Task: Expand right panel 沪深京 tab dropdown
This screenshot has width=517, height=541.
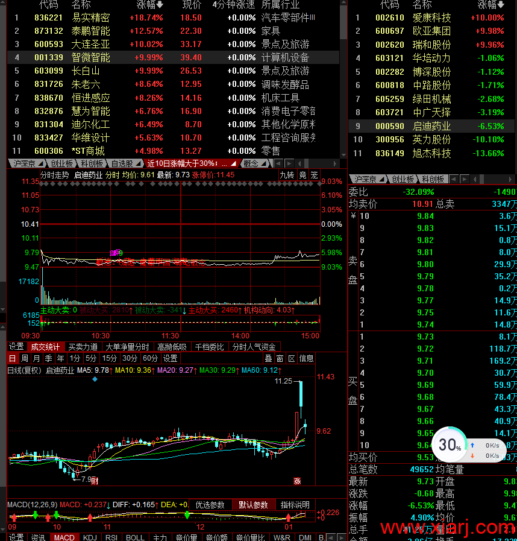Action: [382, 179]
